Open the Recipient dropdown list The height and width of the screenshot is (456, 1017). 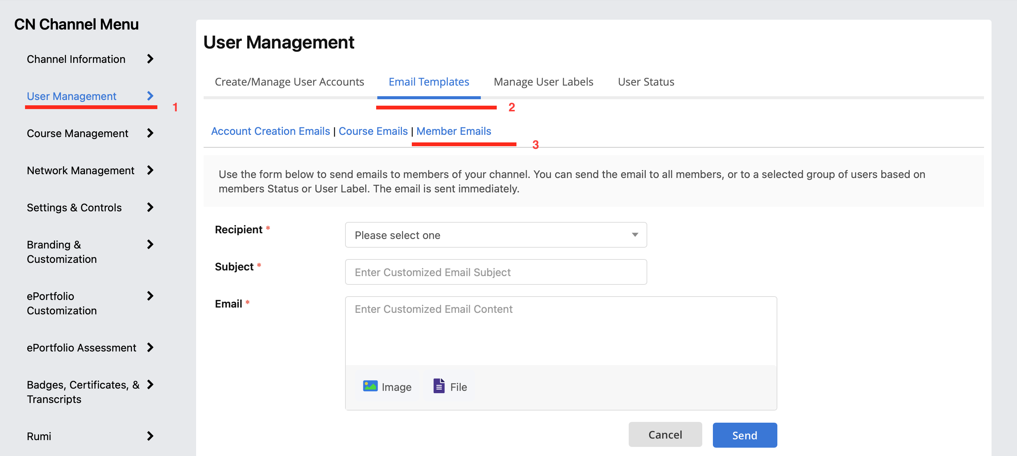tap(496, 235)
